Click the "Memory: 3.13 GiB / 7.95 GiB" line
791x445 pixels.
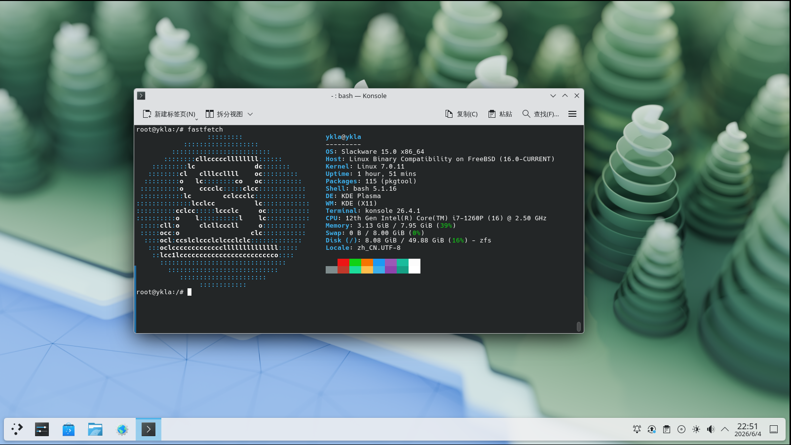coord(391,226)
